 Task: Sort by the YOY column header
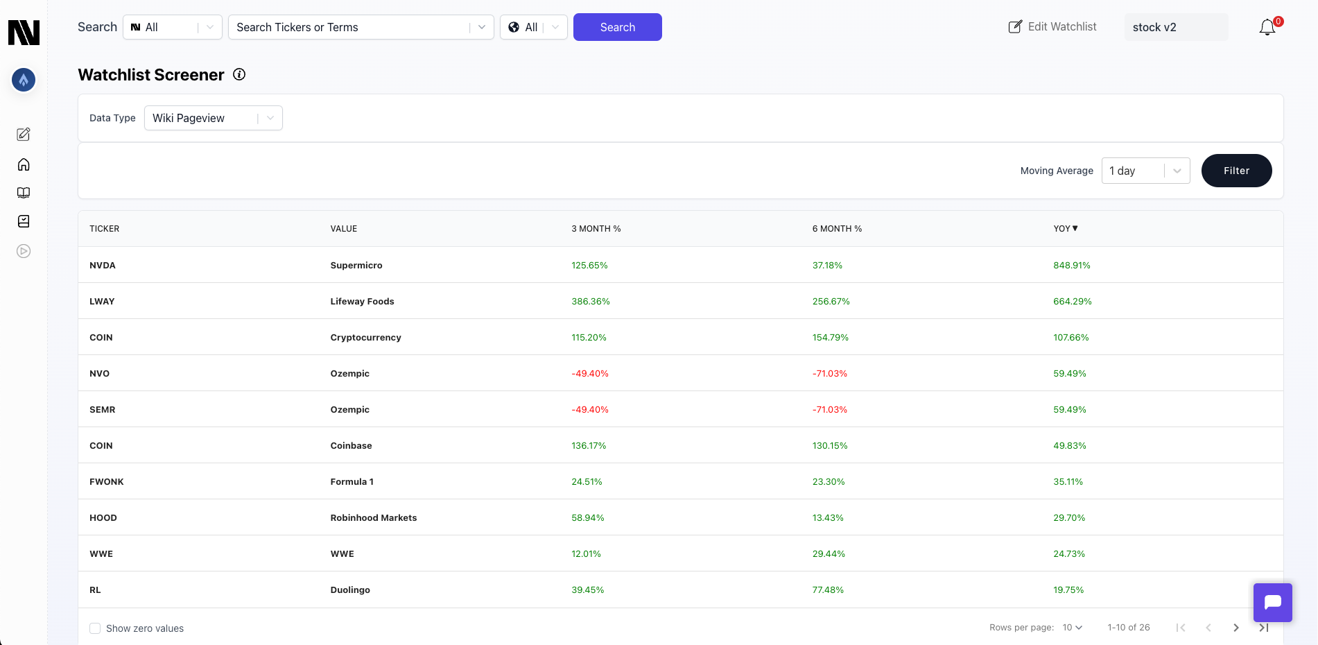click(x=1066, y=229)
